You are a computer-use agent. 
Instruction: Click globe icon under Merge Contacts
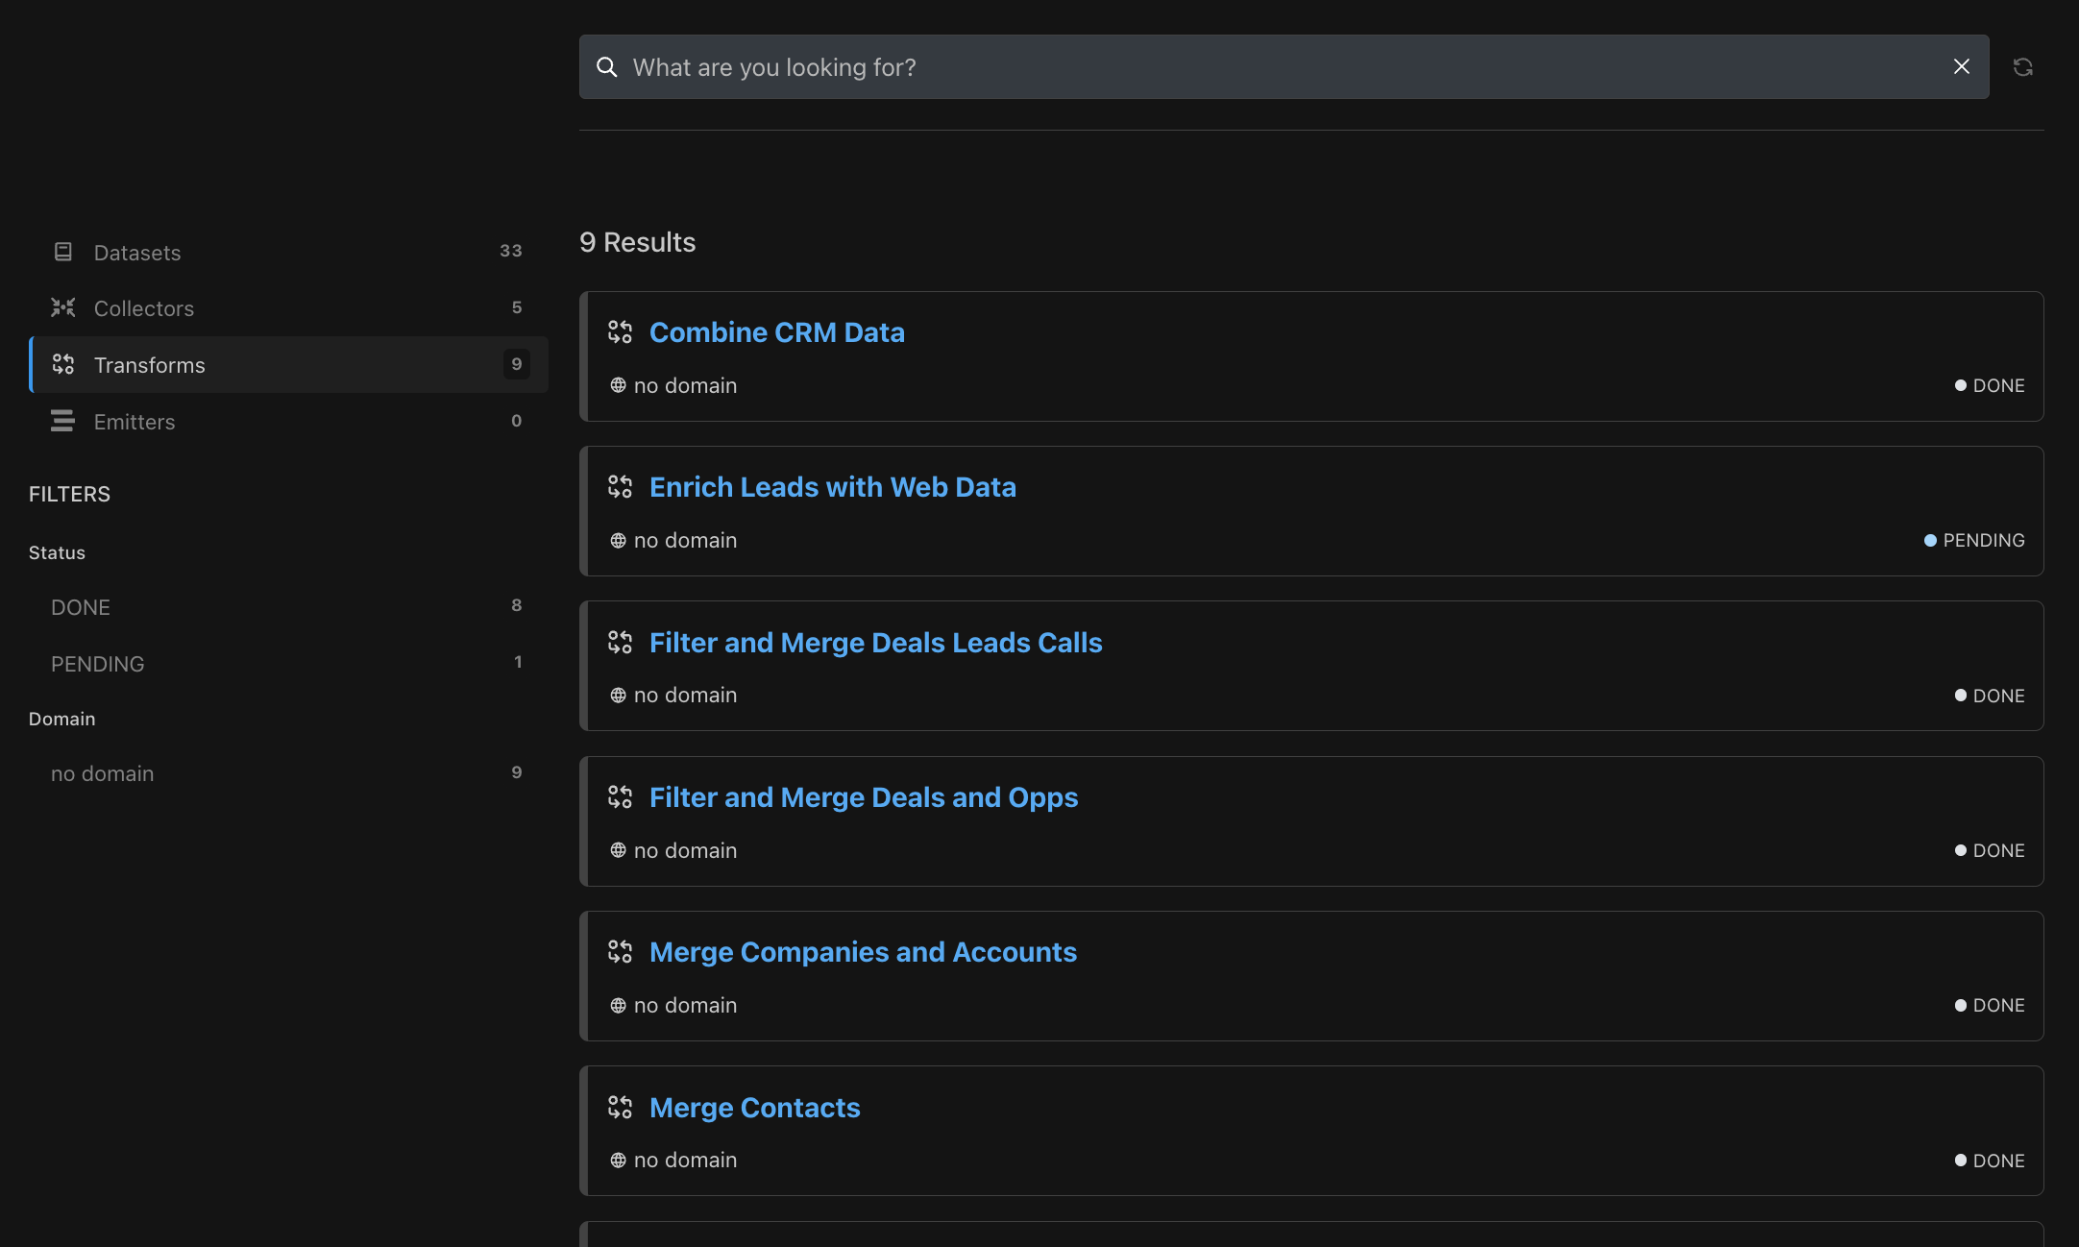(x=618, y=1161)
